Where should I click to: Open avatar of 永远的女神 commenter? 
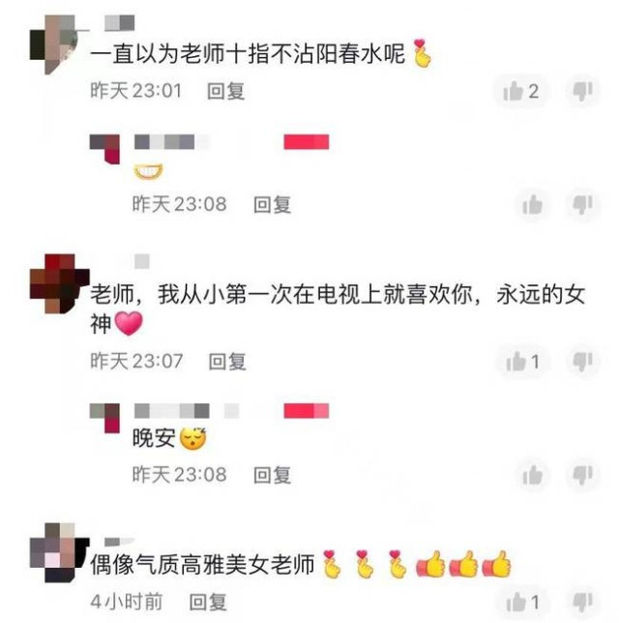click(x=60, y=283)
